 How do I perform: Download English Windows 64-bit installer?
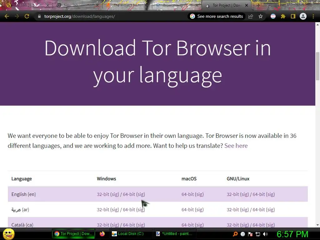(129, 194)
